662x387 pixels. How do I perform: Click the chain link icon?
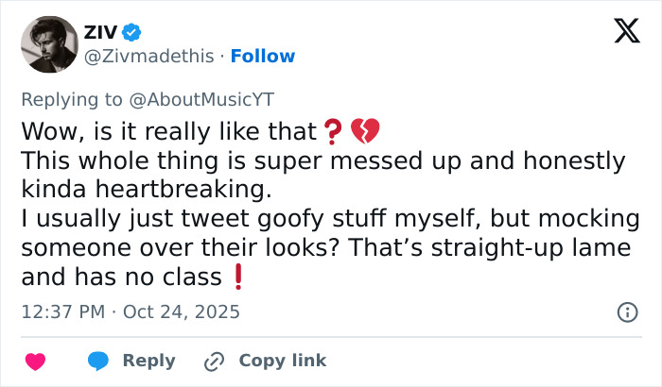click(215, 361)
